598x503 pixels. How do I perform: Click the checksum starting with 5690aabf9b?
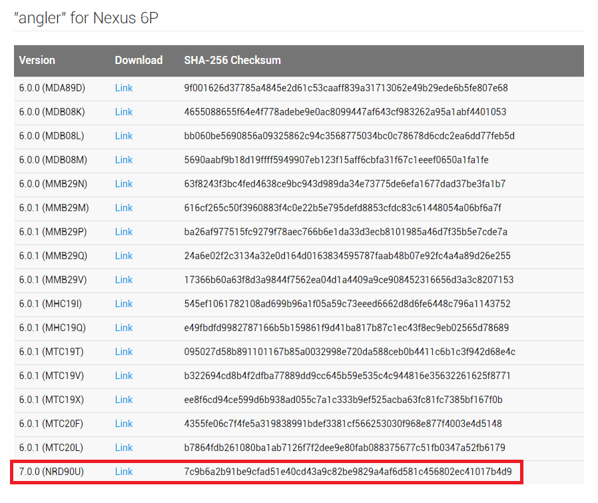[x=336, y=160]
